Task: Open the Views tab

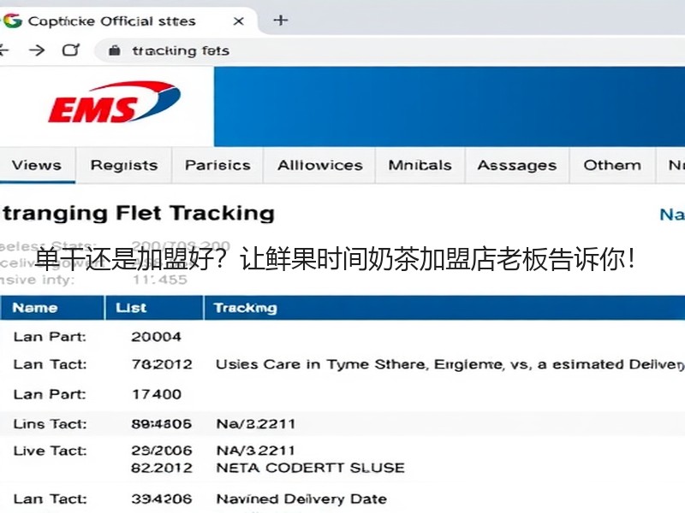Action: coord(37,165)
